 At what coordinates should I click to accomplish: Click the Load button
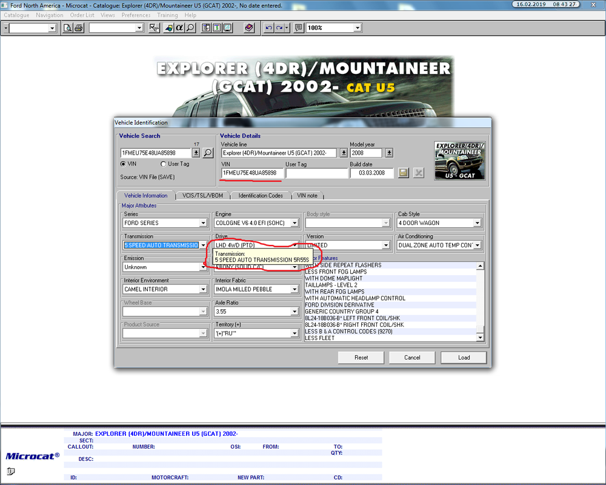[464, 357]
